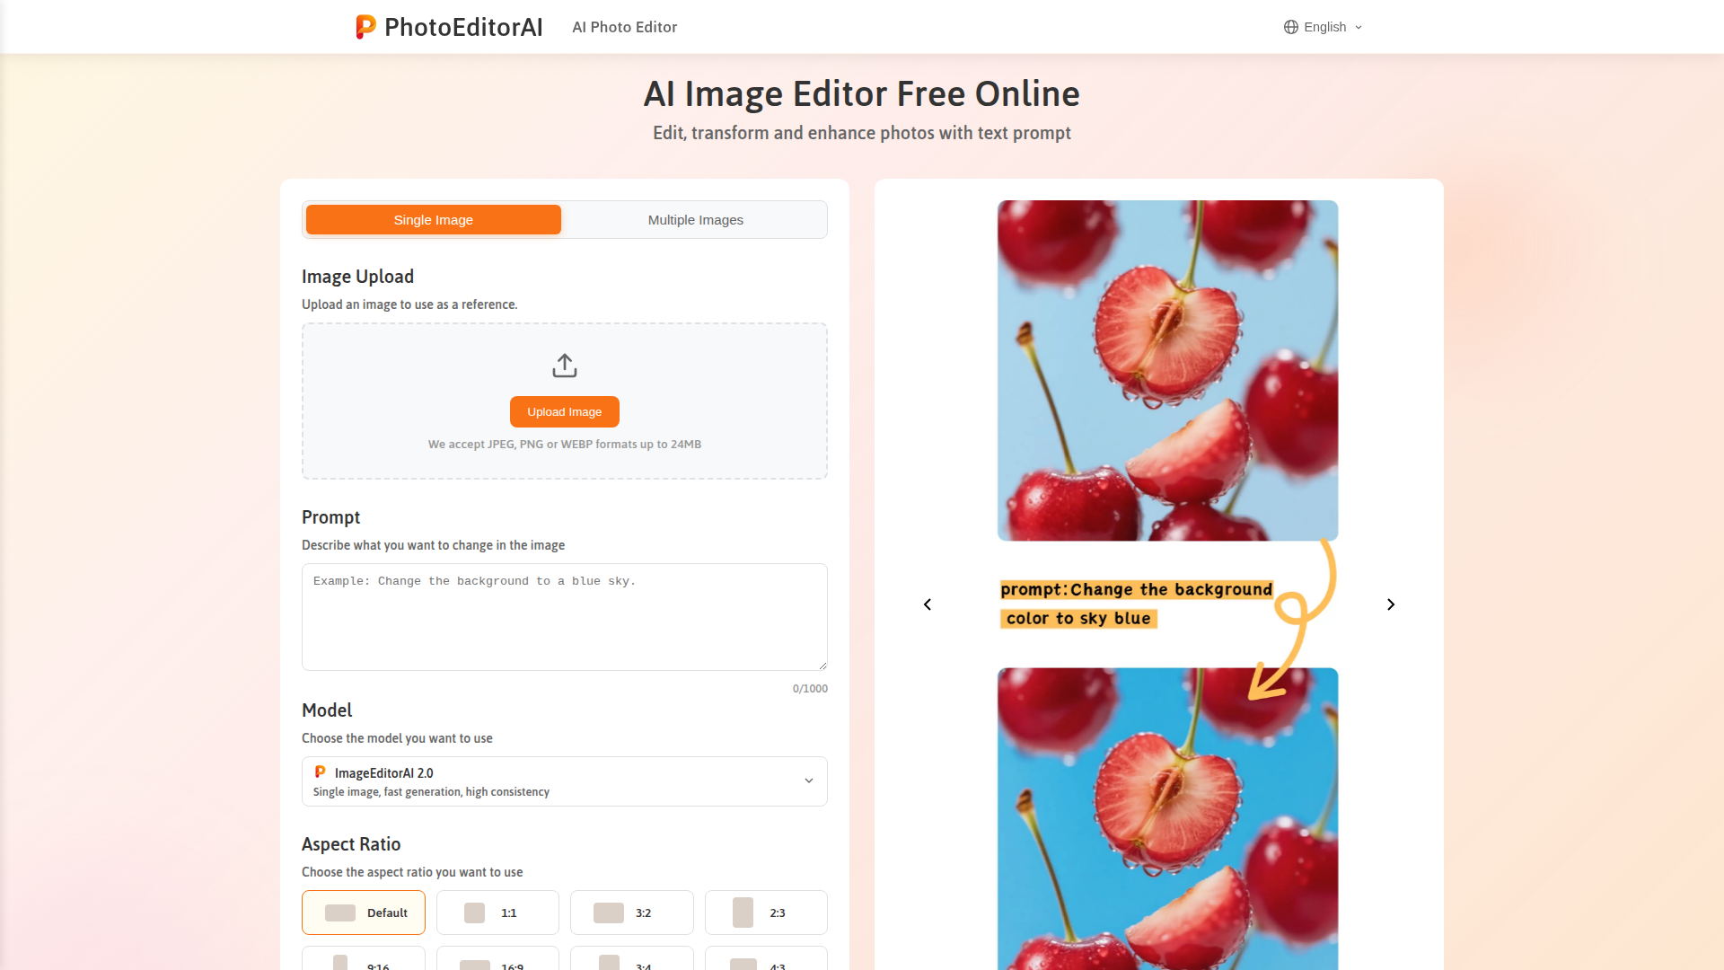Image resolution: width=1724 pixels, height=970 pixels.
Task: Click the sky blue cherry result image
Action: [1167, 818]
